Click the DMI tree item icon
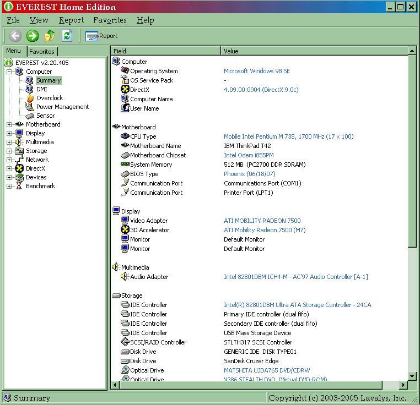The height and width of the screenshot is (405, 420). 29,89
